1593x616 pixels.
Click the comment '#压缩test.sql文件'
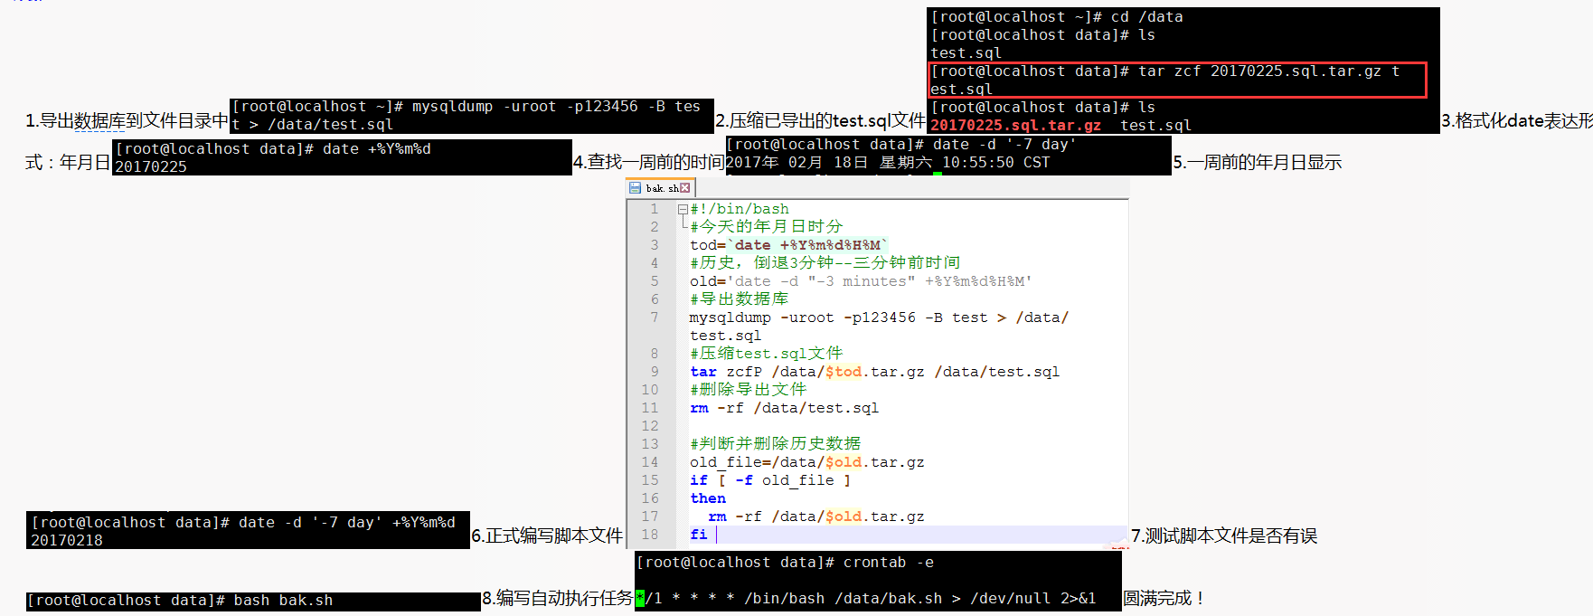[767, 354]
